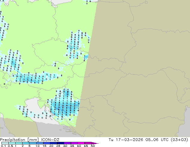The height and width of the screenshot is (147, 190).
Task: Click the '05..06' time range text
Action: [x=152, y=140]
